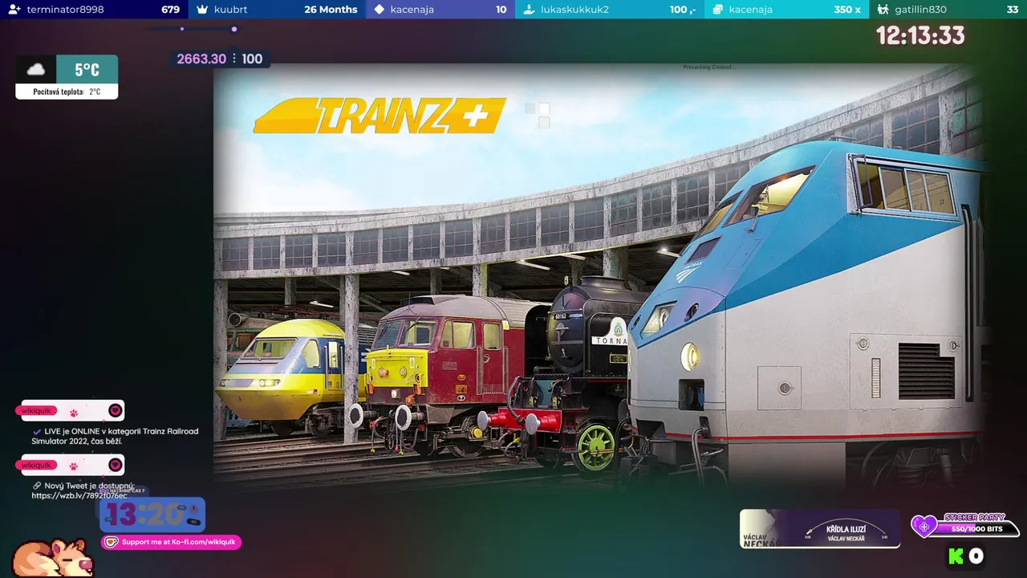Click the link icon before Nový Tweet

pos(37,486)
